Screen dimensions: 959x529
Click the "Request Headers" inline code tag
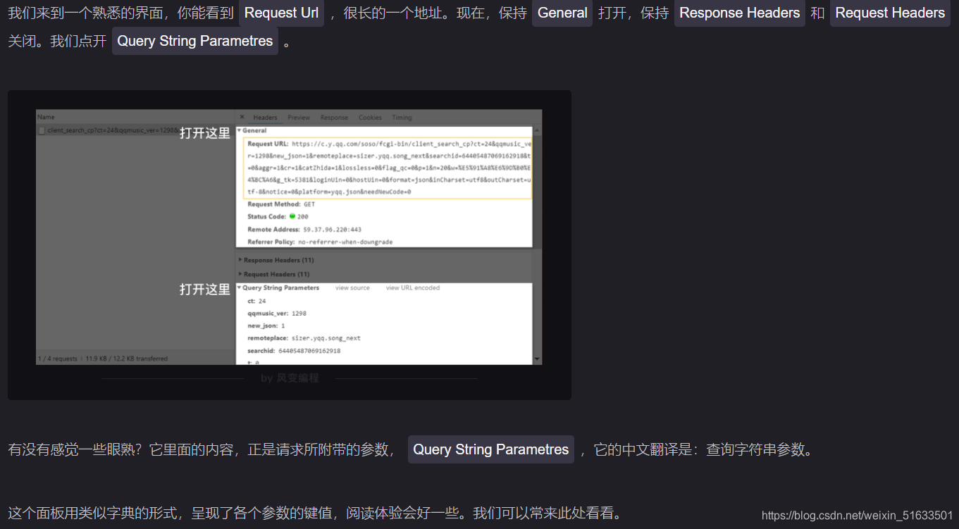click(x=890, y=13)
